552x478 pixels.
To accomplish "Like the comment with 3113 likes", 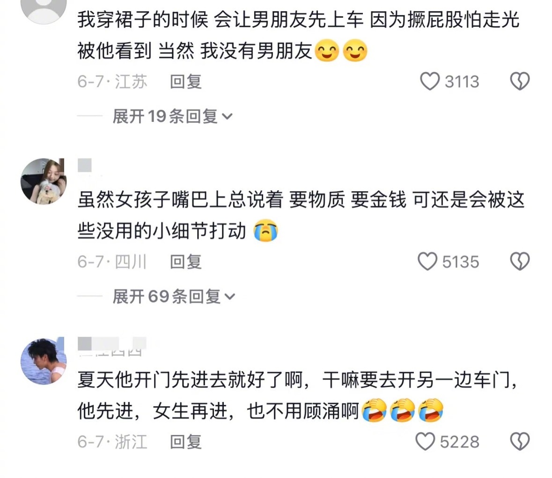I will pyautogui.click(x=429, y=82).
